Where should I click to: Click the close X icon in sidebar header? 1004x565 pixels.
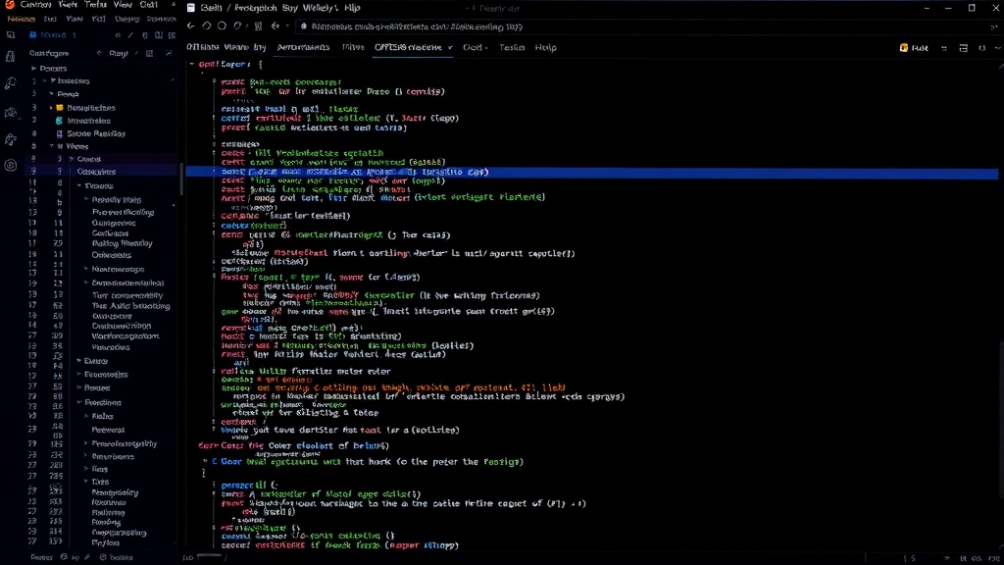pyautogui.click(x=169, y=53)
